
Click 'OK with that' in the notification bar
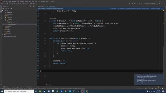coord(113,9)
